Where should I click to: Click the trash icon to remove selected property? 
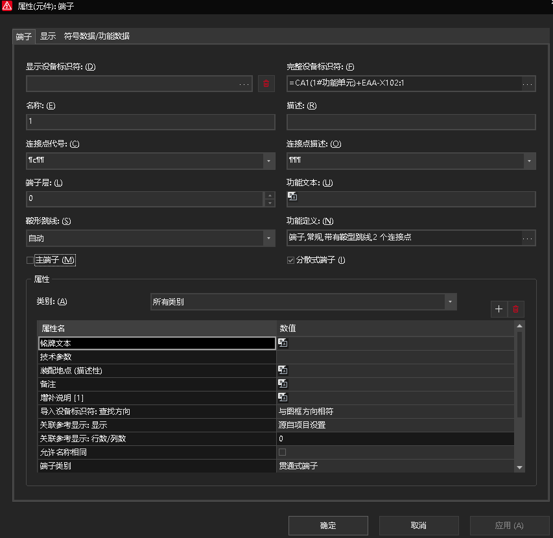517,309
